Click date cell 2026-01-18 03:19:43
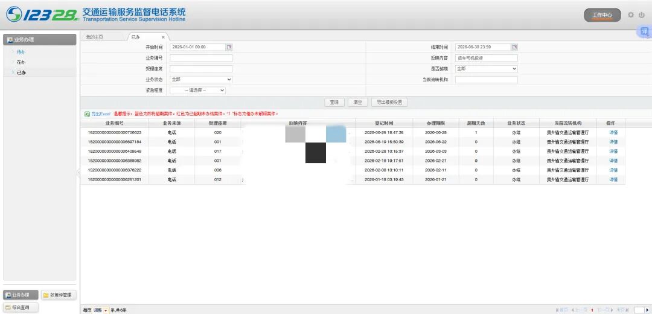The height and width of the screenshot is (314, 652). 384,180
